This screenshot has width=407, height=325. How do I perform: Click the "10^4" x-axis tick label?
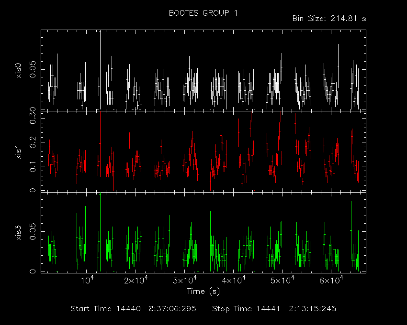[x=87, y=280]
